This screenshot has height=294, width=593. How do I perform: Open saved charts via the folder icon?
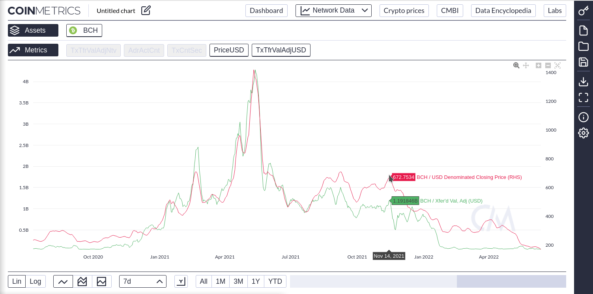[x=584, y=46]
